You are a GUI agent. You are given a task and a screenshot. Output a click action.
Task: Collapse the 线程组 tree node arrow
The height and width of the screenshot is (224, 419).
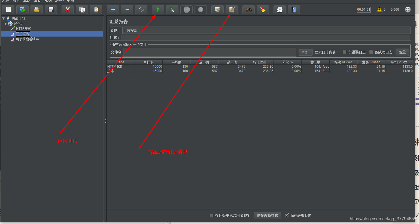pyautogui.click(x=6, y=23)
